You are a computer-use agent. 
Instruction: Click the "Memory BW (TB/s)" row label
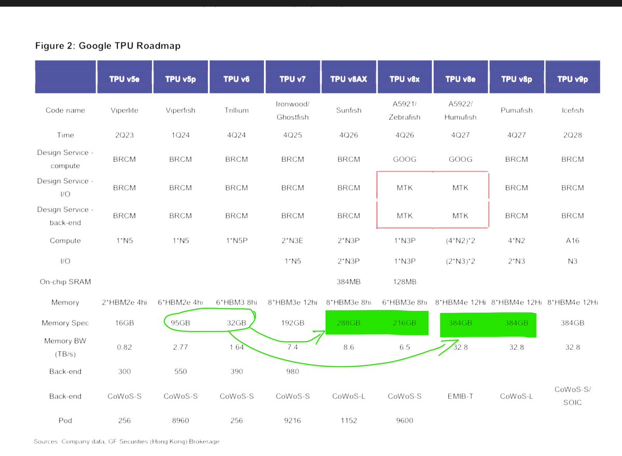(x=65, y=347)
